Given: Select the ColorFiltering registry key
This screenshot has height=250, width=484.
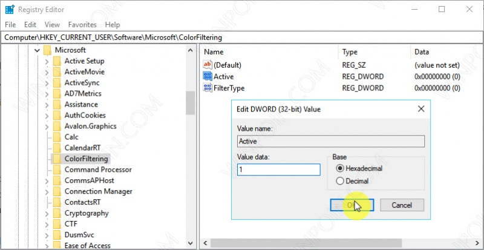Looking at the screenshot, I should (86, 159).
